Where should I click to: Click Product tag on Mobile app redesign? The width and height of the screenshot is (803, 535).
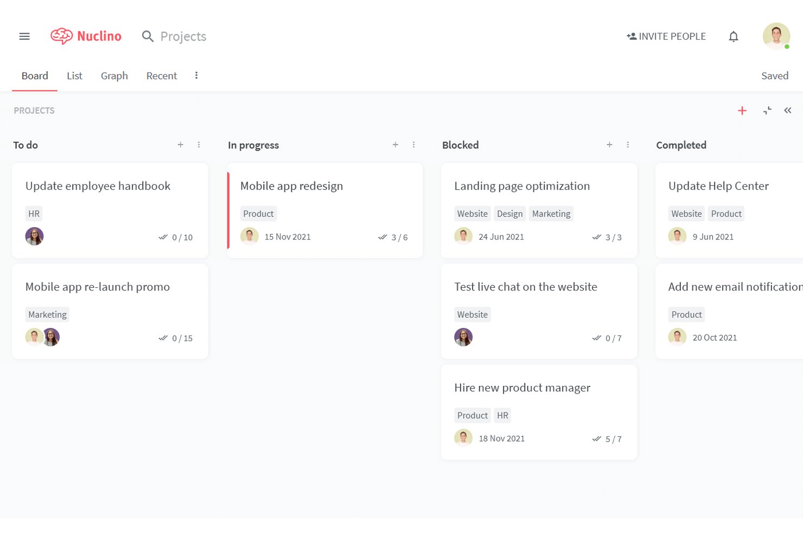258,214
